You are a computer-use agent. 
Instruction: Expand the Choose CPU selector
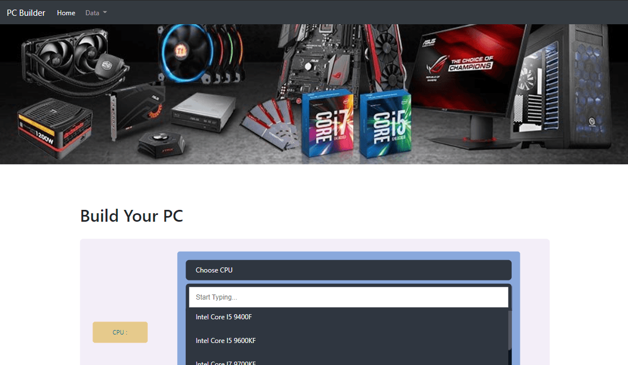tap(348, 270)
